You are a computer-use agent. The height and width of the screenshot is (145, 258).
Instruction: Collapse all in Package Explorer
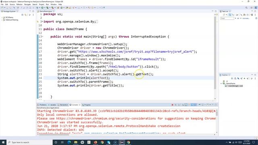pyautogui.click(x=23, y=15)
